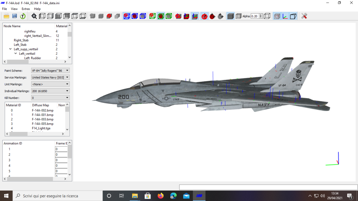Click the Frame ID field for animation 1
This screenshot has height=201, width=358.
tap(61, 149)
